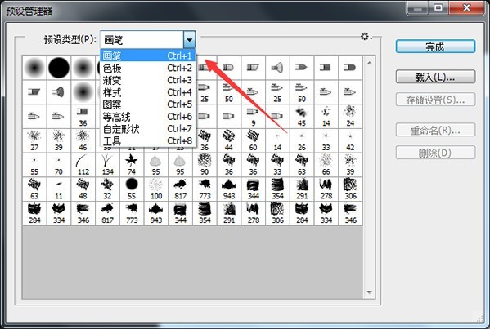The width and height of the screenshot is (490, 329).
Task: Click the 完成 button
Action: [x=435, y=47]
